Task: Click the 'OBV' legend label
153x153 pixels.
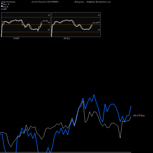Action: click(x=5, y=9)
